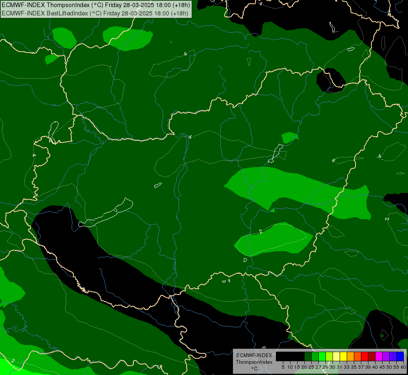Viewport: 408px width, 375px height.
Task: Select the dark red legend swatch (39-40)
Action: click(x=372, y=356)
